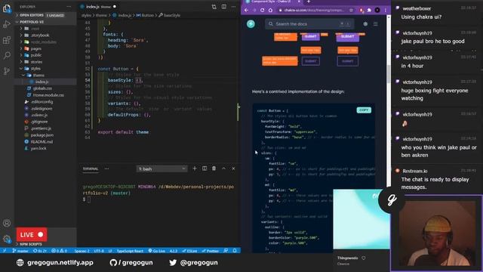Image resolution: width=483 pixels, height=272 pixels.
Task: Open package.json in the explorer
Action: (42, 135)
